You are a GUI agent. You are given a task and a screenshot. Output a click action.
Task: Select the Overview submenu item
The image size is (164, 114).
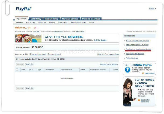pyautogui.click(x=19, y=22)
